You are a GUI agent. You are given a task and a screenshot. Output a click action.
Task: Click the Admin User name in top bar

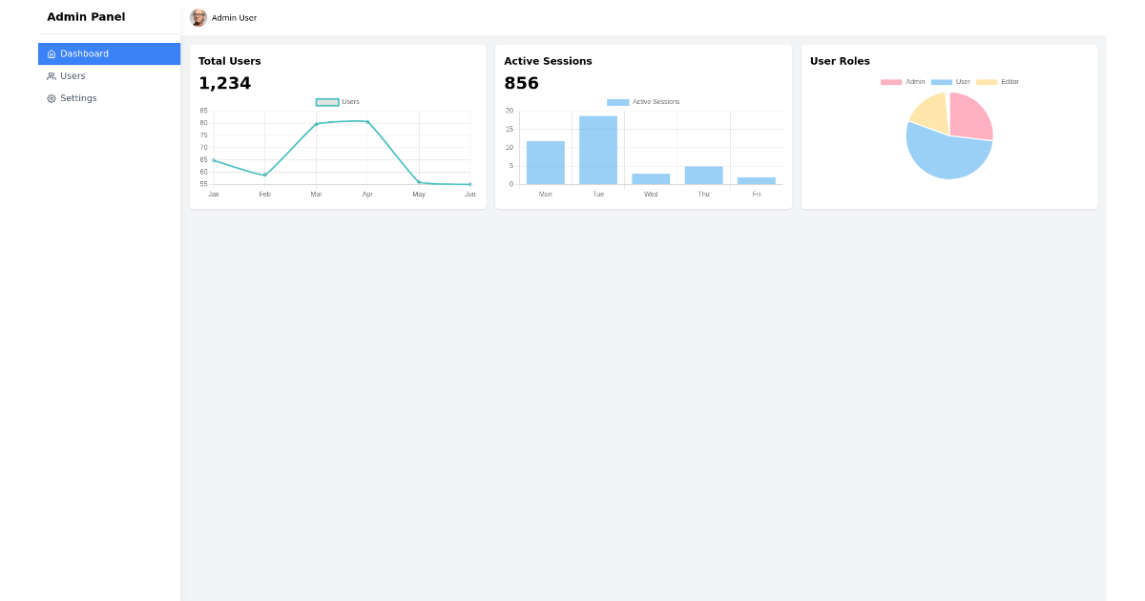coord(232,17)
